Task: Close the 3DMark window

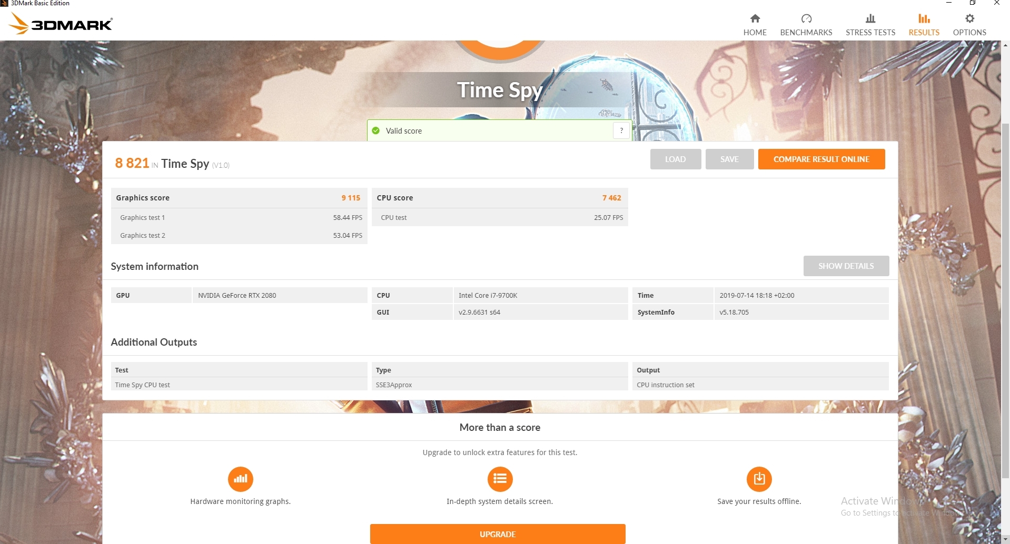Action: pyautogui.click(x=996, y=3)
